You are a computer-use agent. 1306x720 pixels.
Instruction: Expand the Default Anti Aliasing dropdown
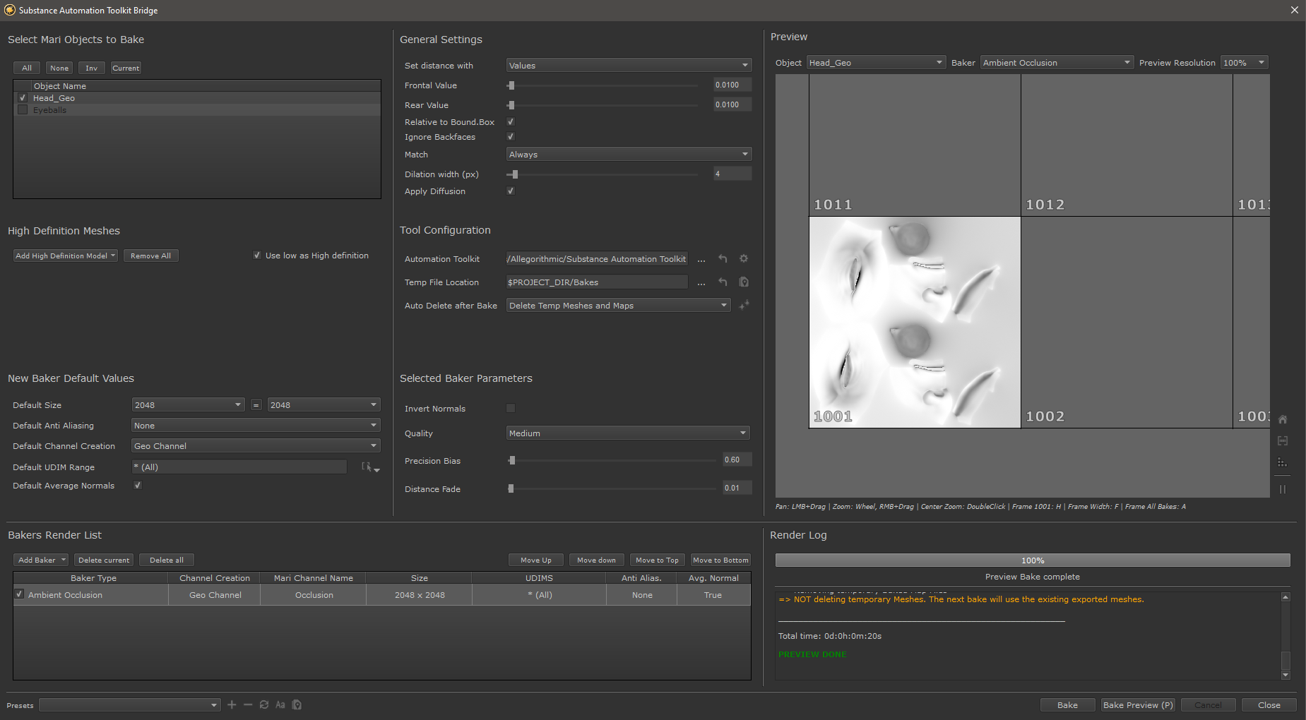(255, 426)
